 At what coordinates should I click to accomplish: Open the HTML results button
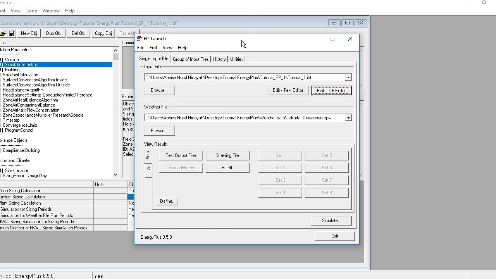pos(227,168)
